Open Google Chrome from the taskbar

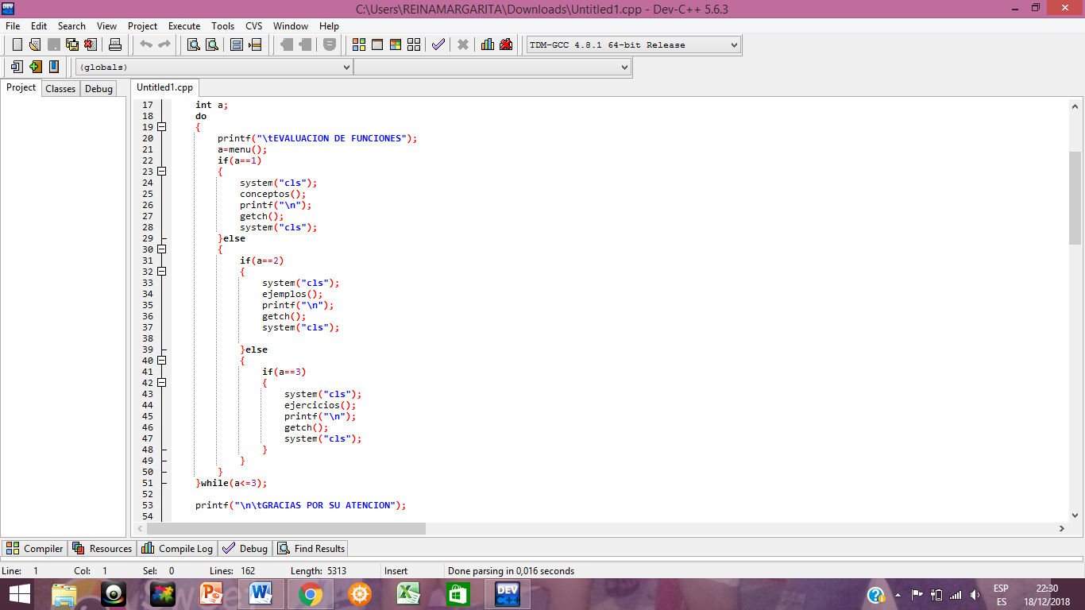(x=310, y=594)
